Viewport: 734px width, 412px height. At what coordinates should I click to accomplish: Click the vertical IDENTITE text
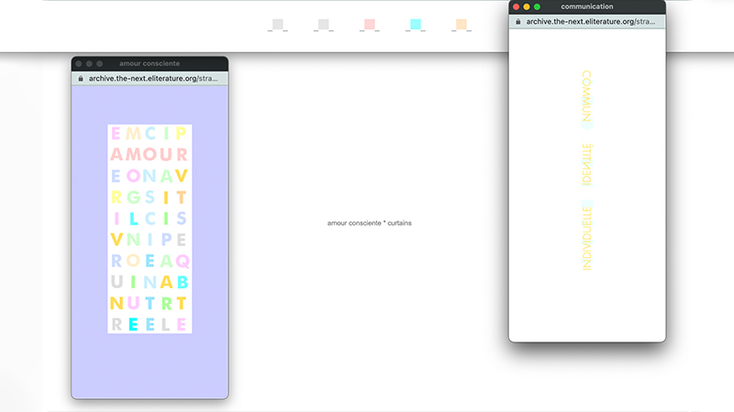pyautogui.click(x=587, y=164)
